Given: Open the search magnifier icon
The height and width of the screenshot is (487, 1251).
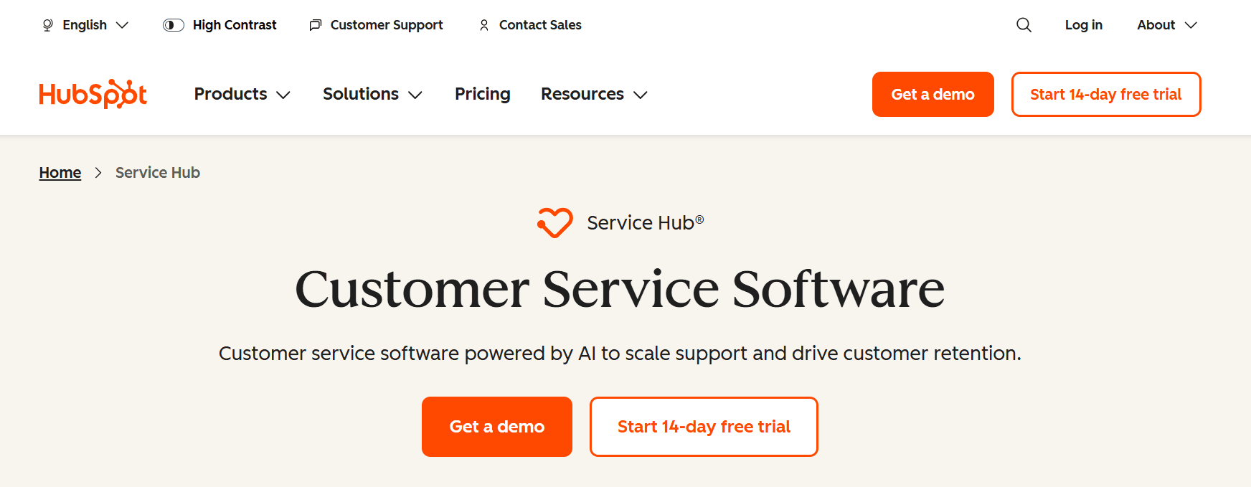Looking at the screenshot, I should point(1024,24).
